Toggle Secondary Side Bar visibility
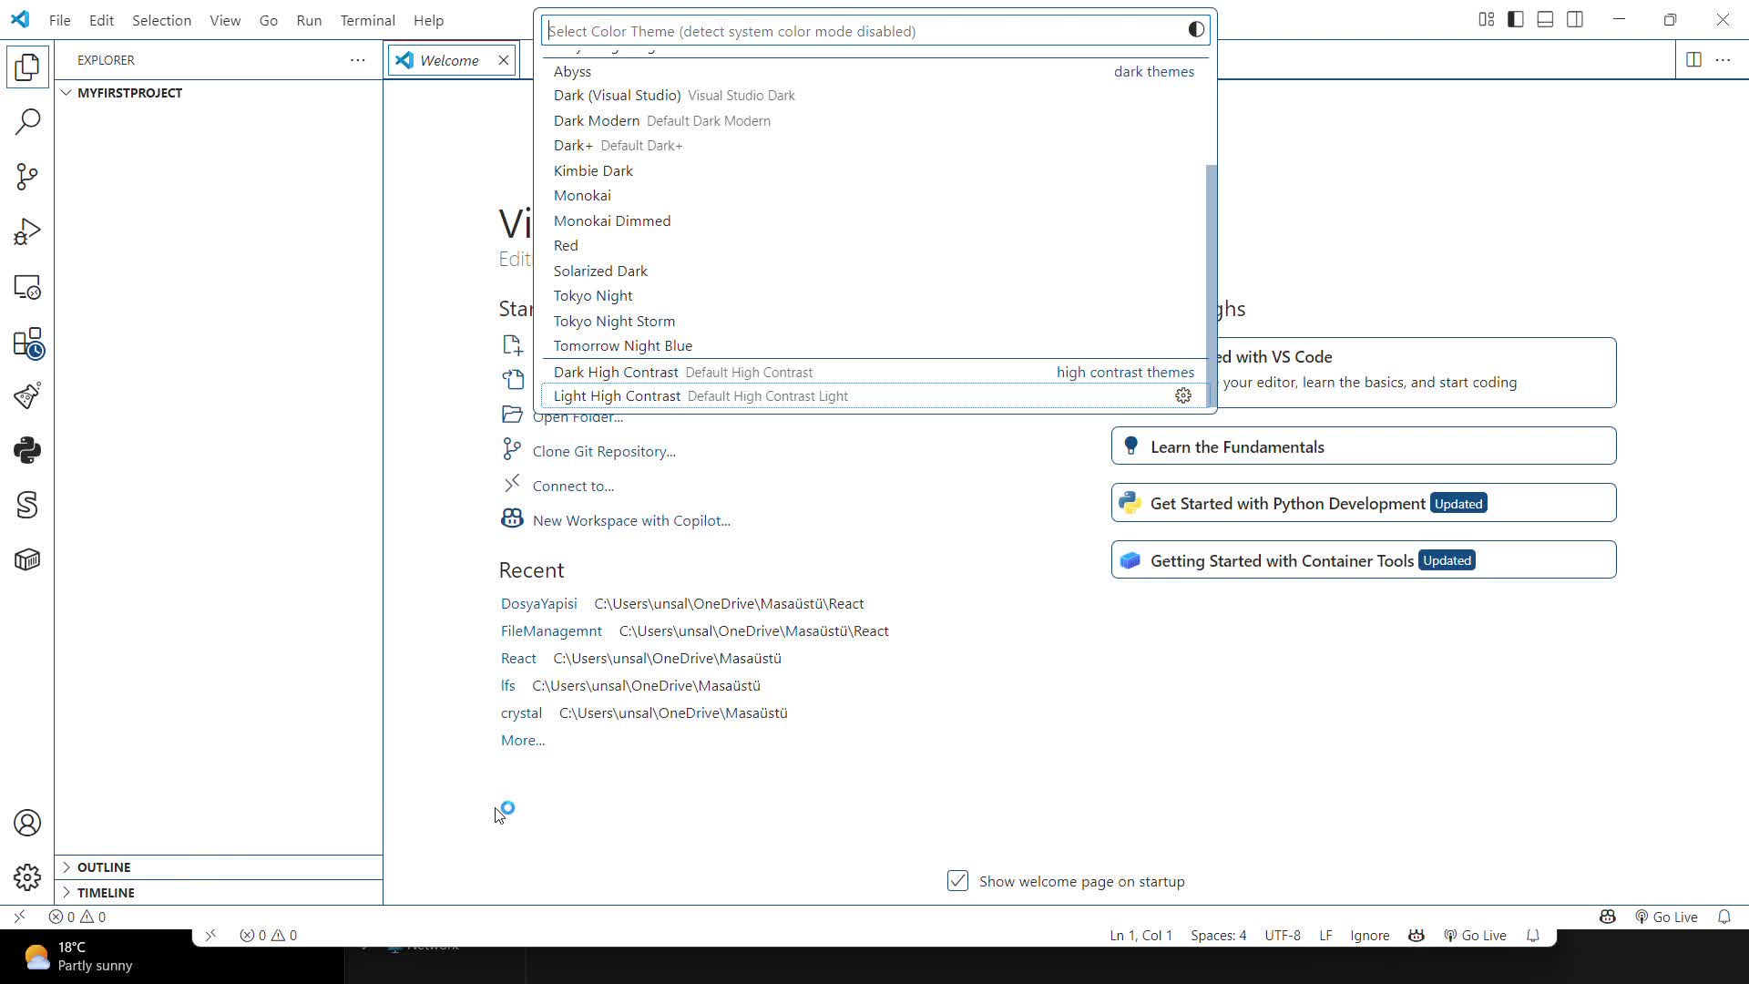The image size is (1749, 984). point(1575,19)
